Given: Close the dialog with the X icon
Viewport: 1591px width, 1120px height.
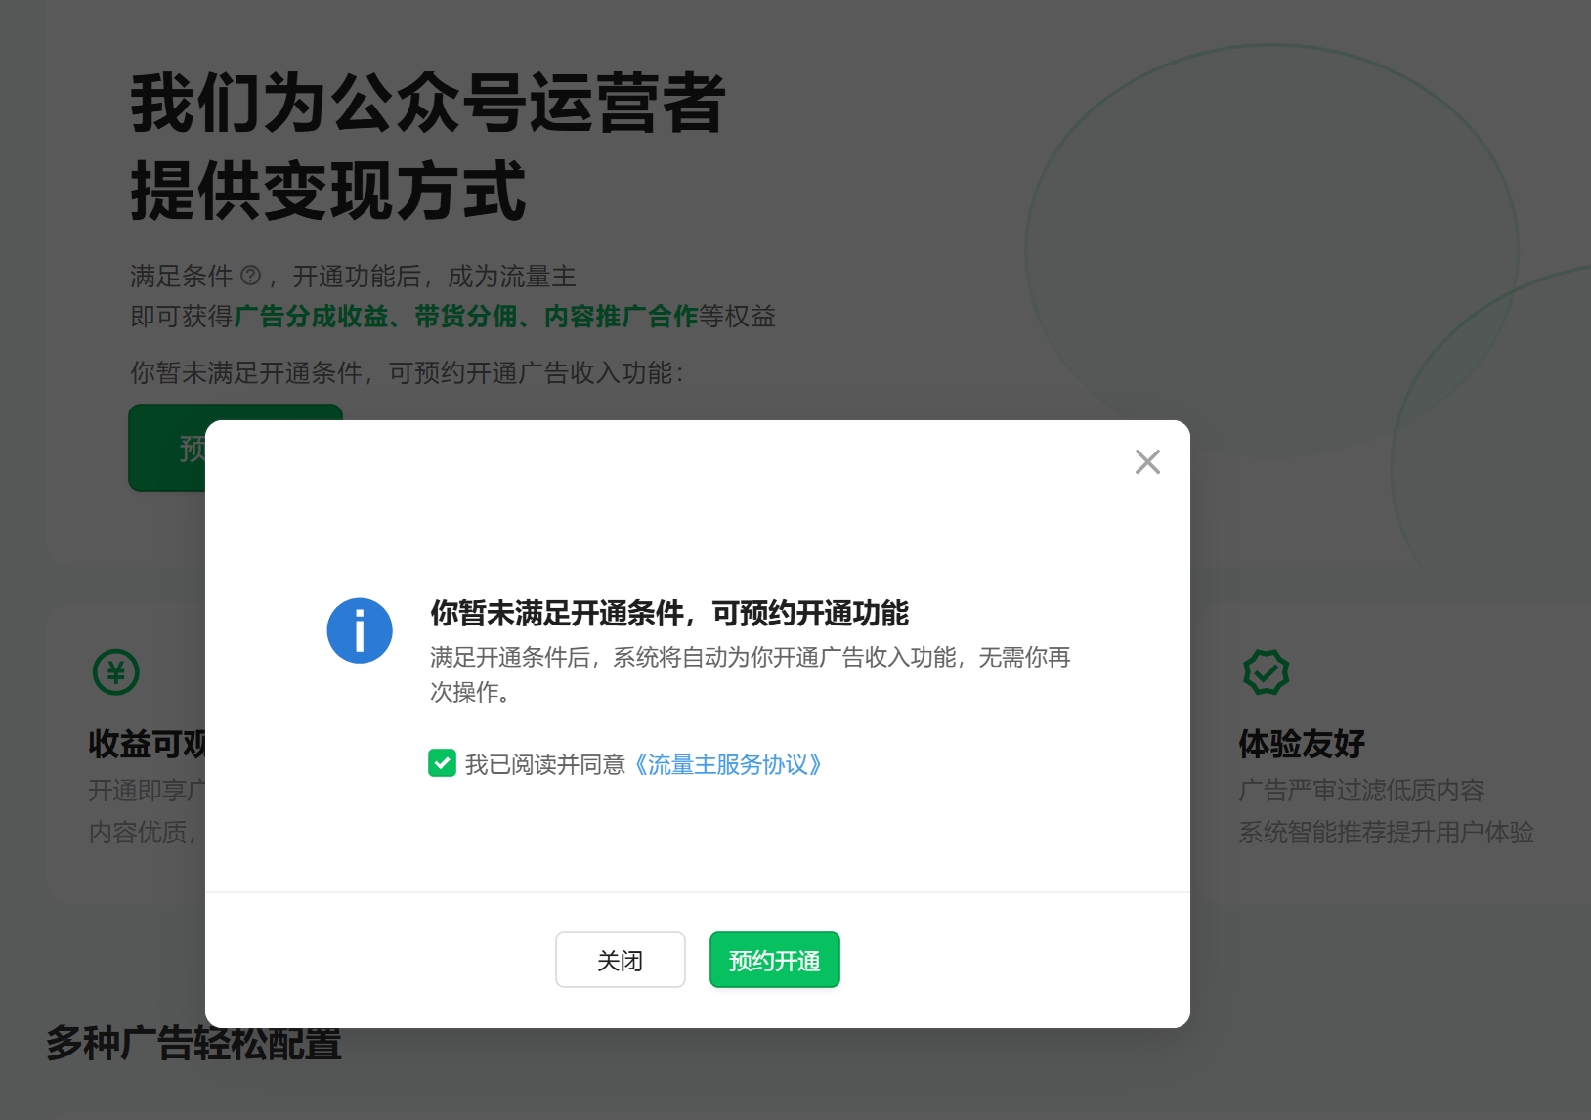Looking at the screenshot, I should (1147, 462).
